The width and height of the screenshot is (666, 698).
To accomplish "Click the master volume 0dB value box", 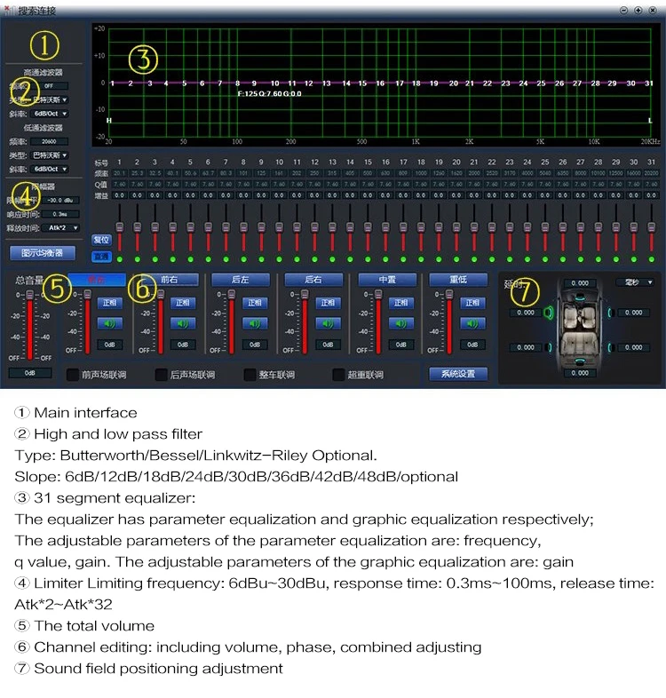I will (30, 373).
